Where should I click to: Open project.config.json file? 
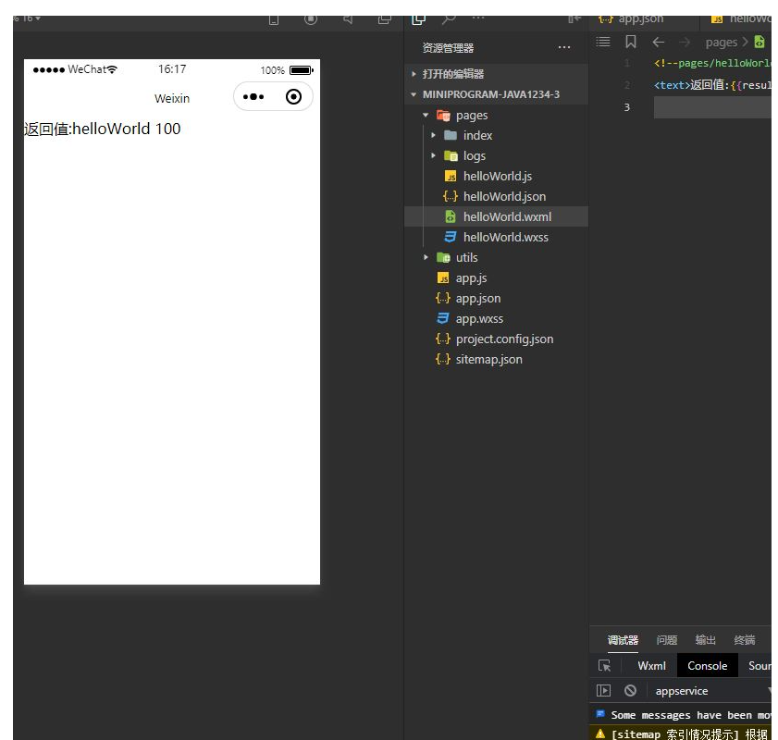(503, 339)
